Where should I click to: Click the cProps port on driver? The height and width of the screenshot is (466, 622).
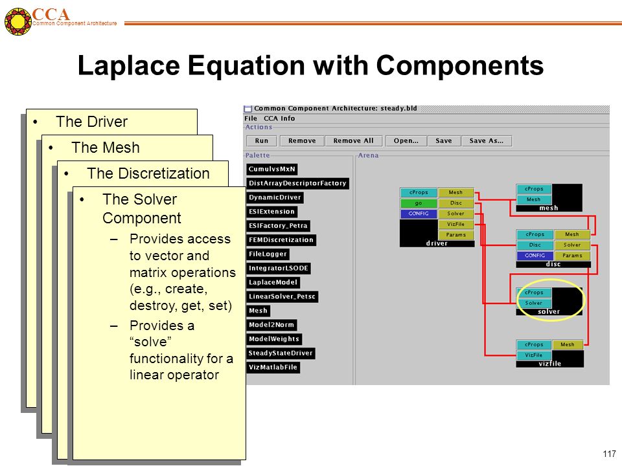pyautogui.click(x=419, y=192)
